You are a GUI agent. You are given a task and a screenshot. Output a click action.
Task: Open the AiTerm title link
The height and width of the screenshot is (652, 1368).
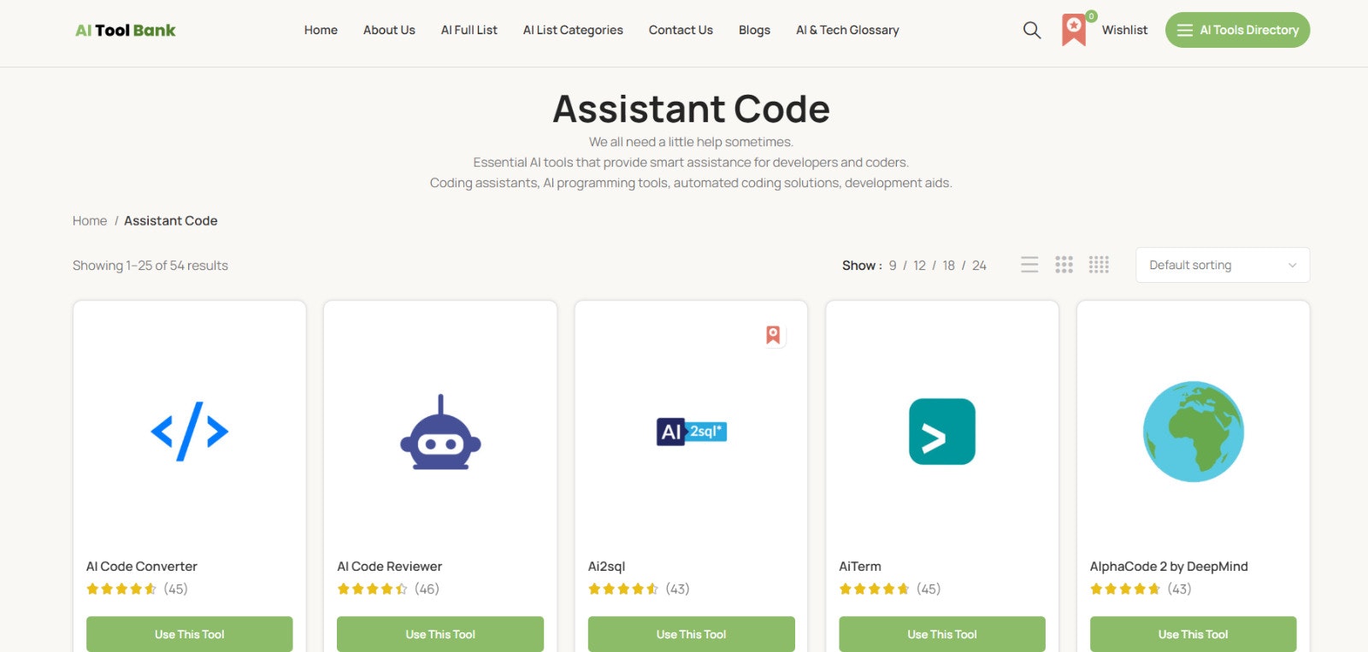pos(860,567)
